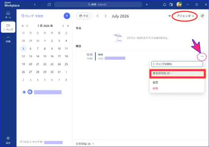Open calendar icon in title bar
Viewport: 209px width, 147px height.
(171, 5)
